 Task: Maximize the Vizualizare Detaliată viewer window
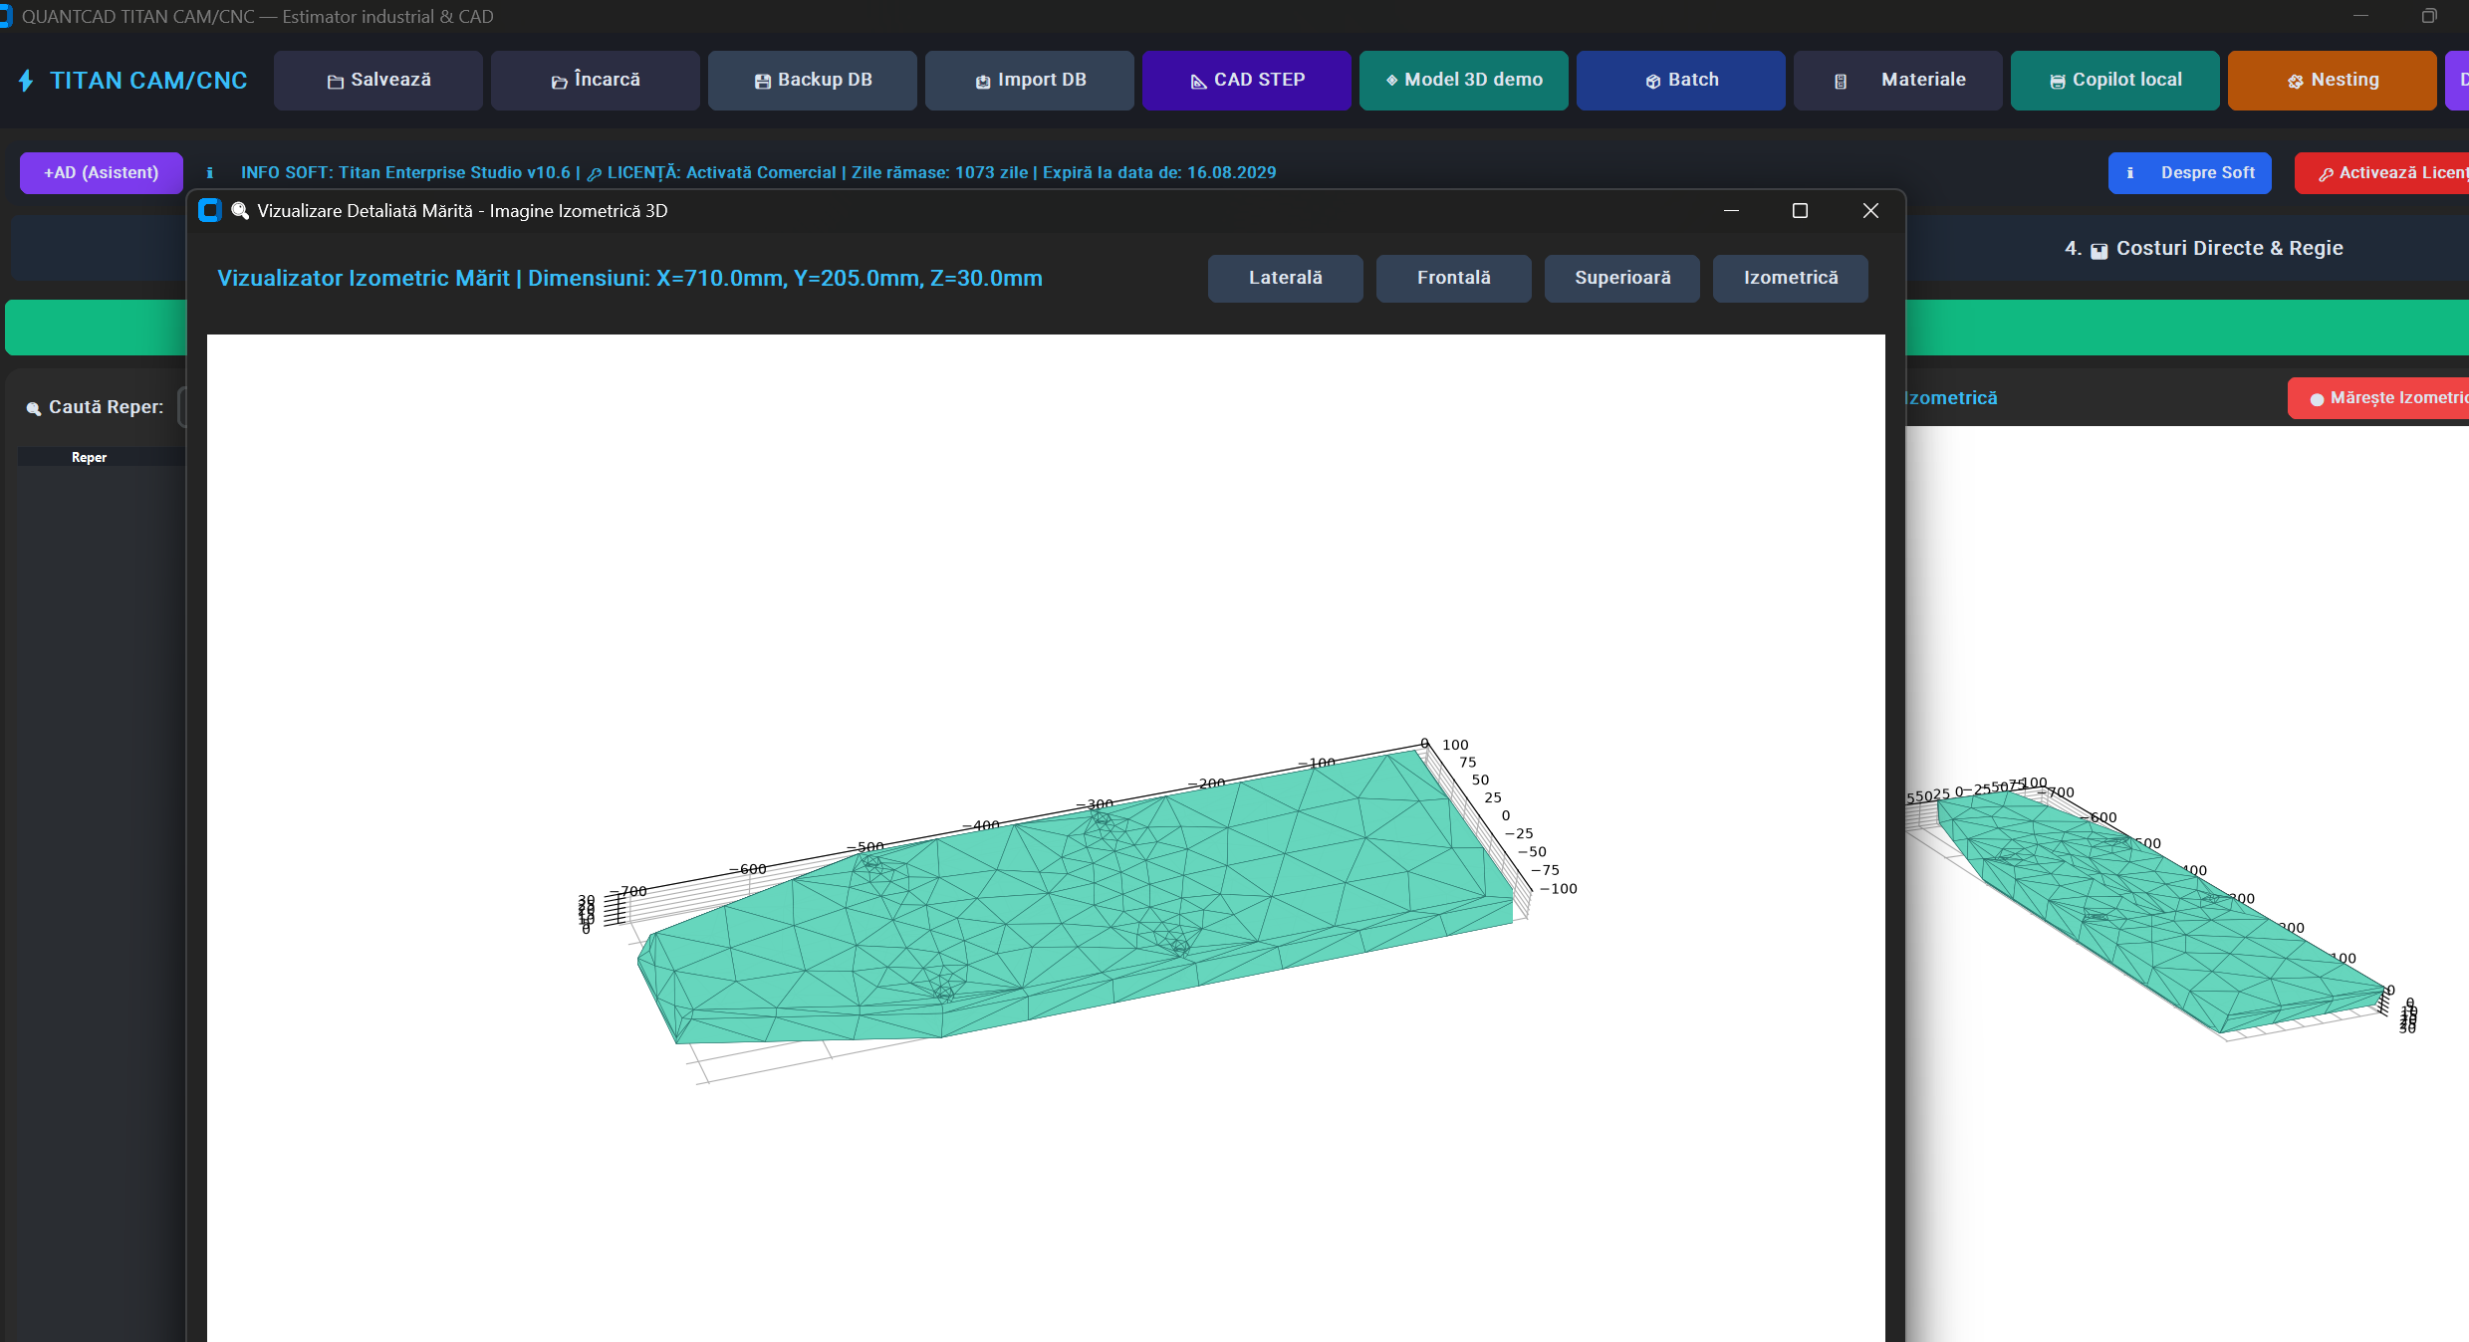pos(1800,211)
